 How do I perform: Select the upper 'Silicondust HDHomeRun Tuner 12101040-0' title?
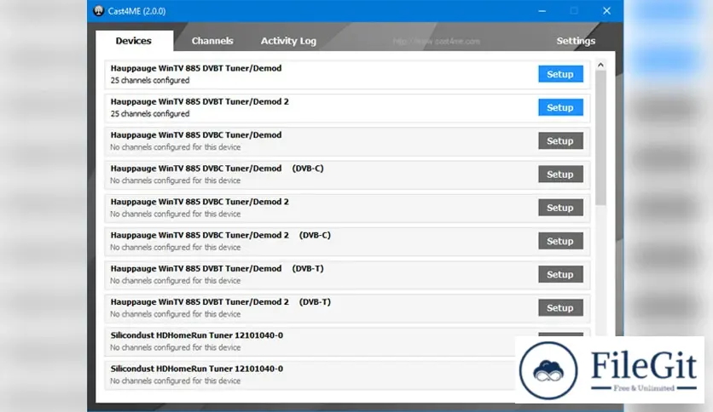[196, 335]
